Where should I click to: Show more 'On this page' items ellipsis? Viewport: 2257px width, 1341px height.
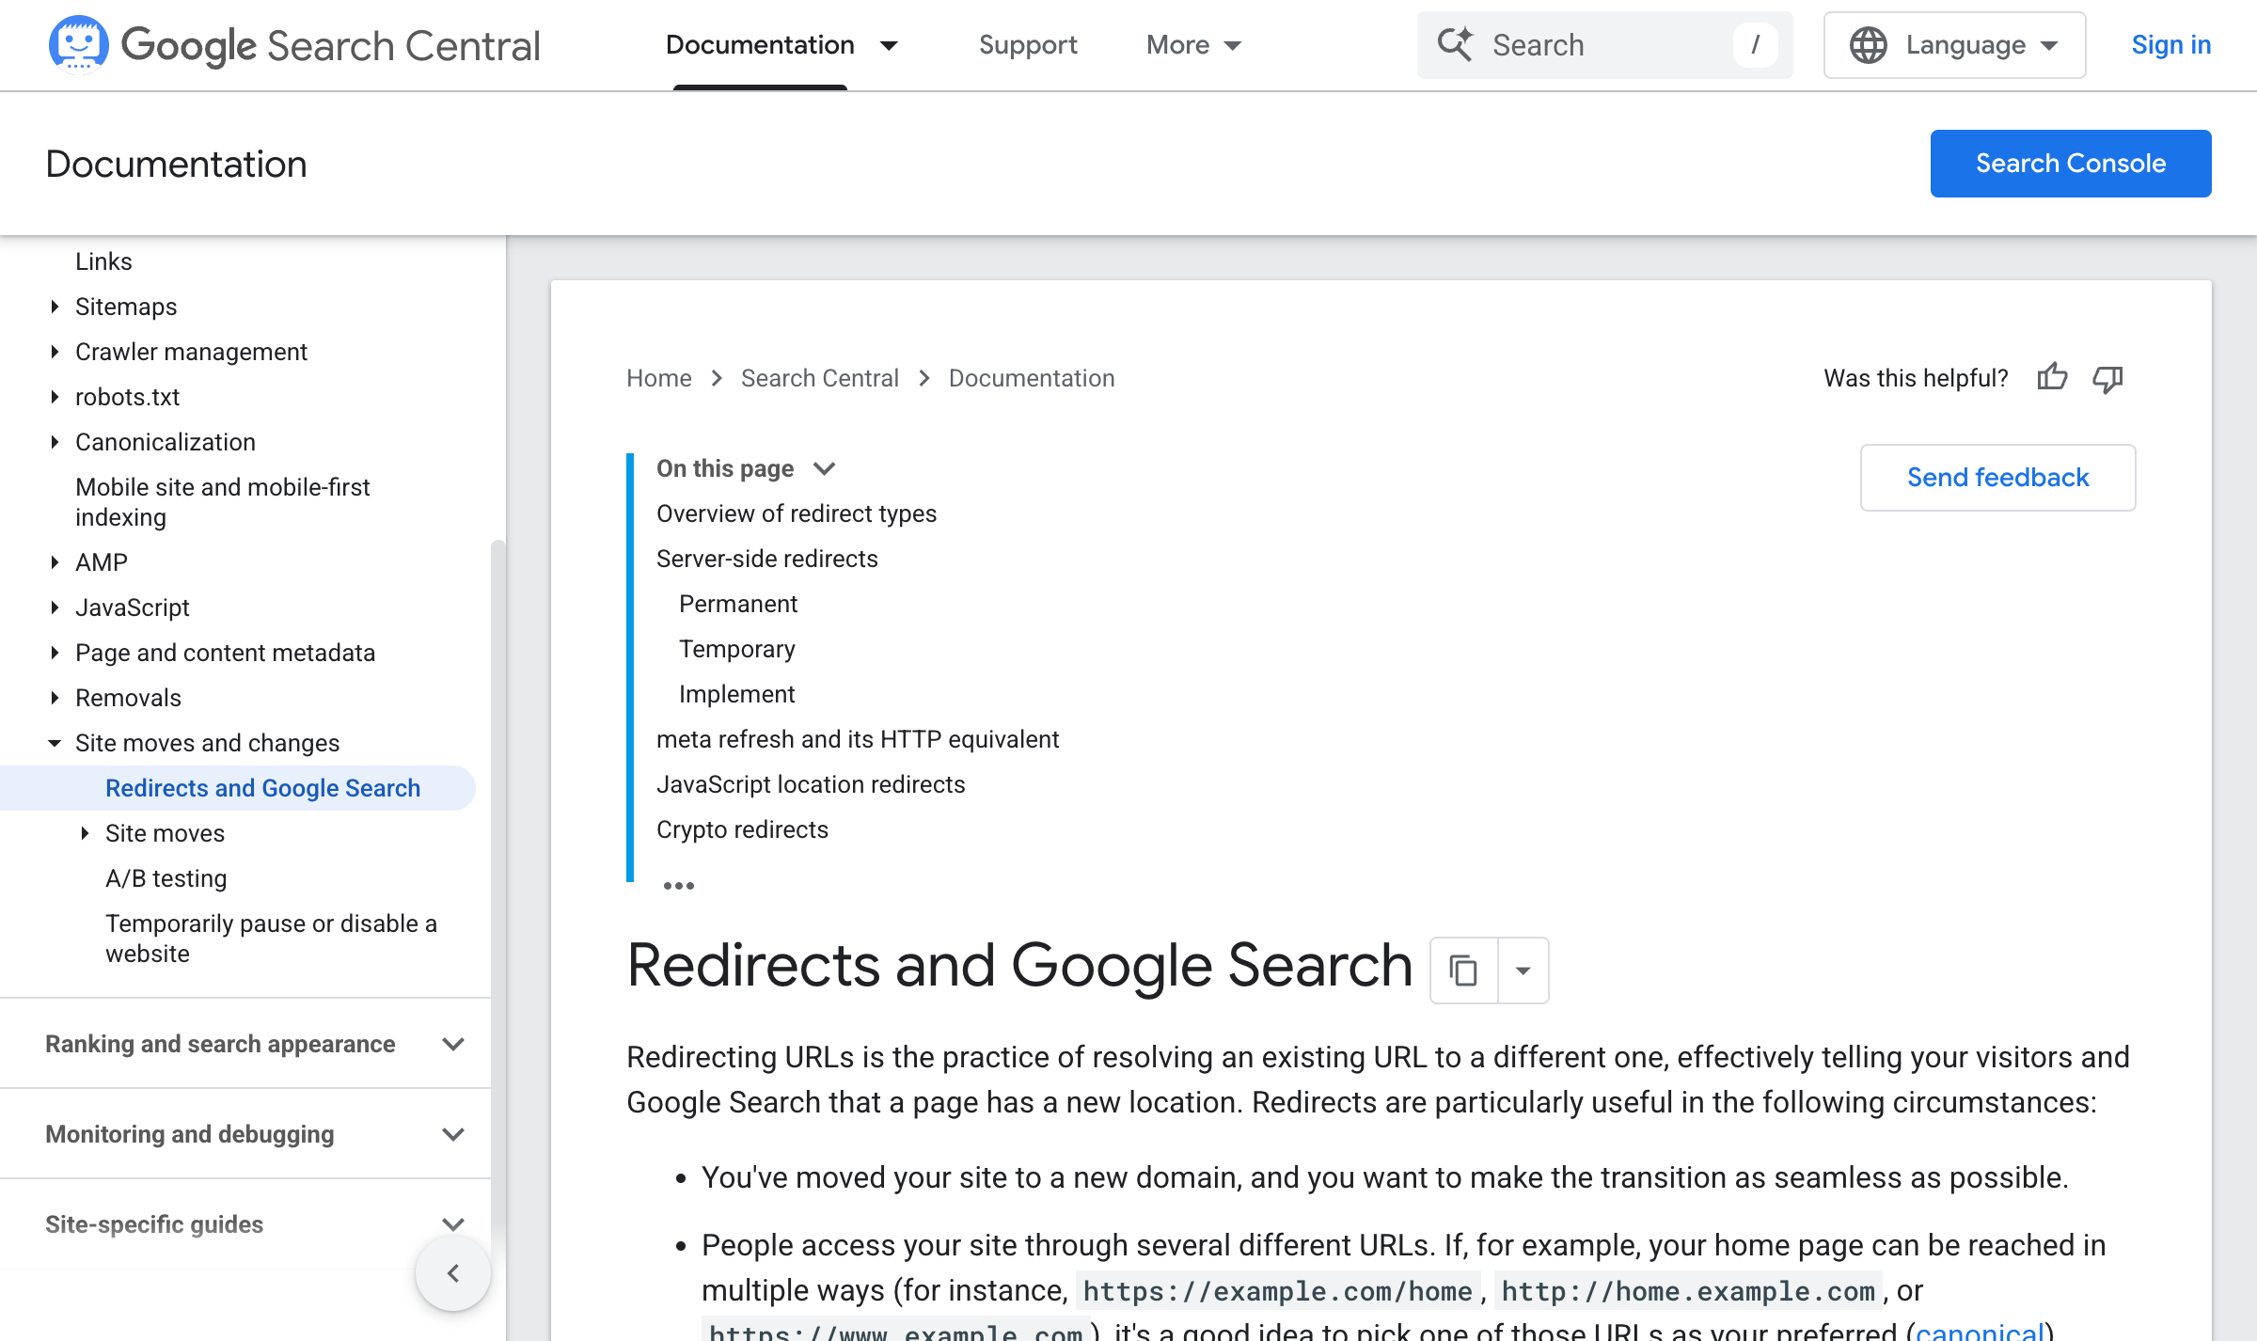click(x=678, y=886)
